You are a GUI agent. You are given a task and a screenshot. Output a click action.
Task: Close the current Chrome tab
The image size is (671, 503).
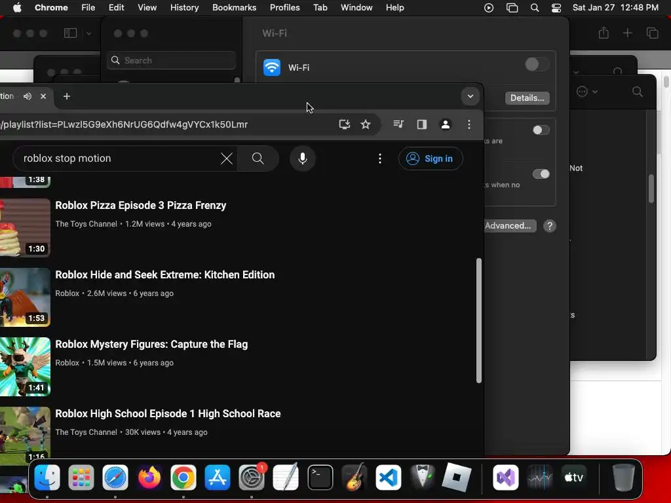pyautogui.click(x=43, y=96)
